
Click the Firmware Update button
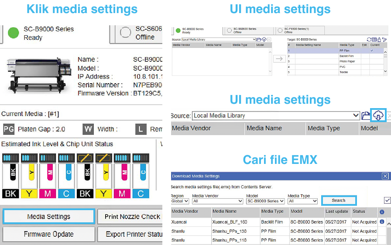[49, 234]
